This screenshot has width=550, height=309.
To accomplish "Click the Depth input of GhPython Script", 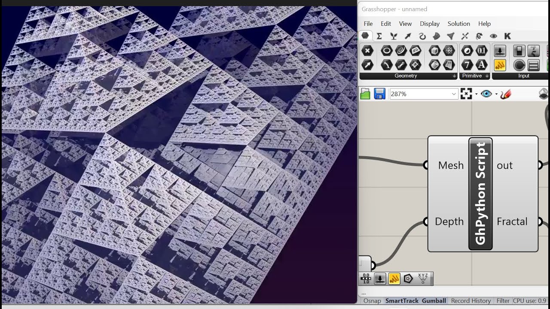I will tap(449, 221).
